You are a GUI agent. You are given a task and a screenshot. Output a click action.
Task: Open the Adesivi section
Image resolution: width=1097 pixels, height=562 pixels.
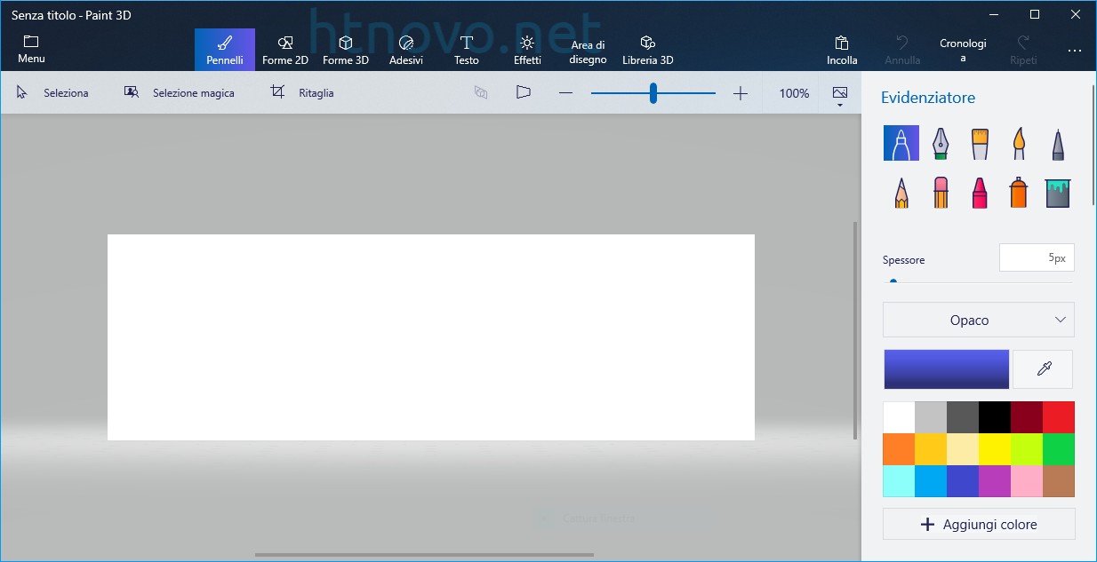click(406, 49)
